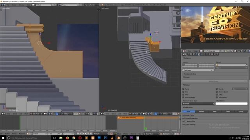Enable the Axis display checkbox
Viewport: 250px width, 140px height.
click(x=183, y=92)
